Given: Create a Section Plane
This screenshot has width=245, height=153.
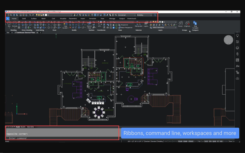Looking at the screenshot, I should pyautogui.click(x=89, y=25).
